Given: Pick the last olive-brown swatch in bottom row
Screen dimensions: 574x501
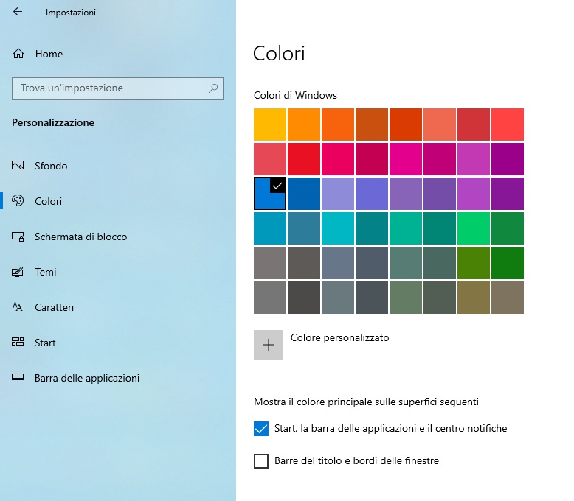Looking at the screenshot, I should (x=508, y=298).
